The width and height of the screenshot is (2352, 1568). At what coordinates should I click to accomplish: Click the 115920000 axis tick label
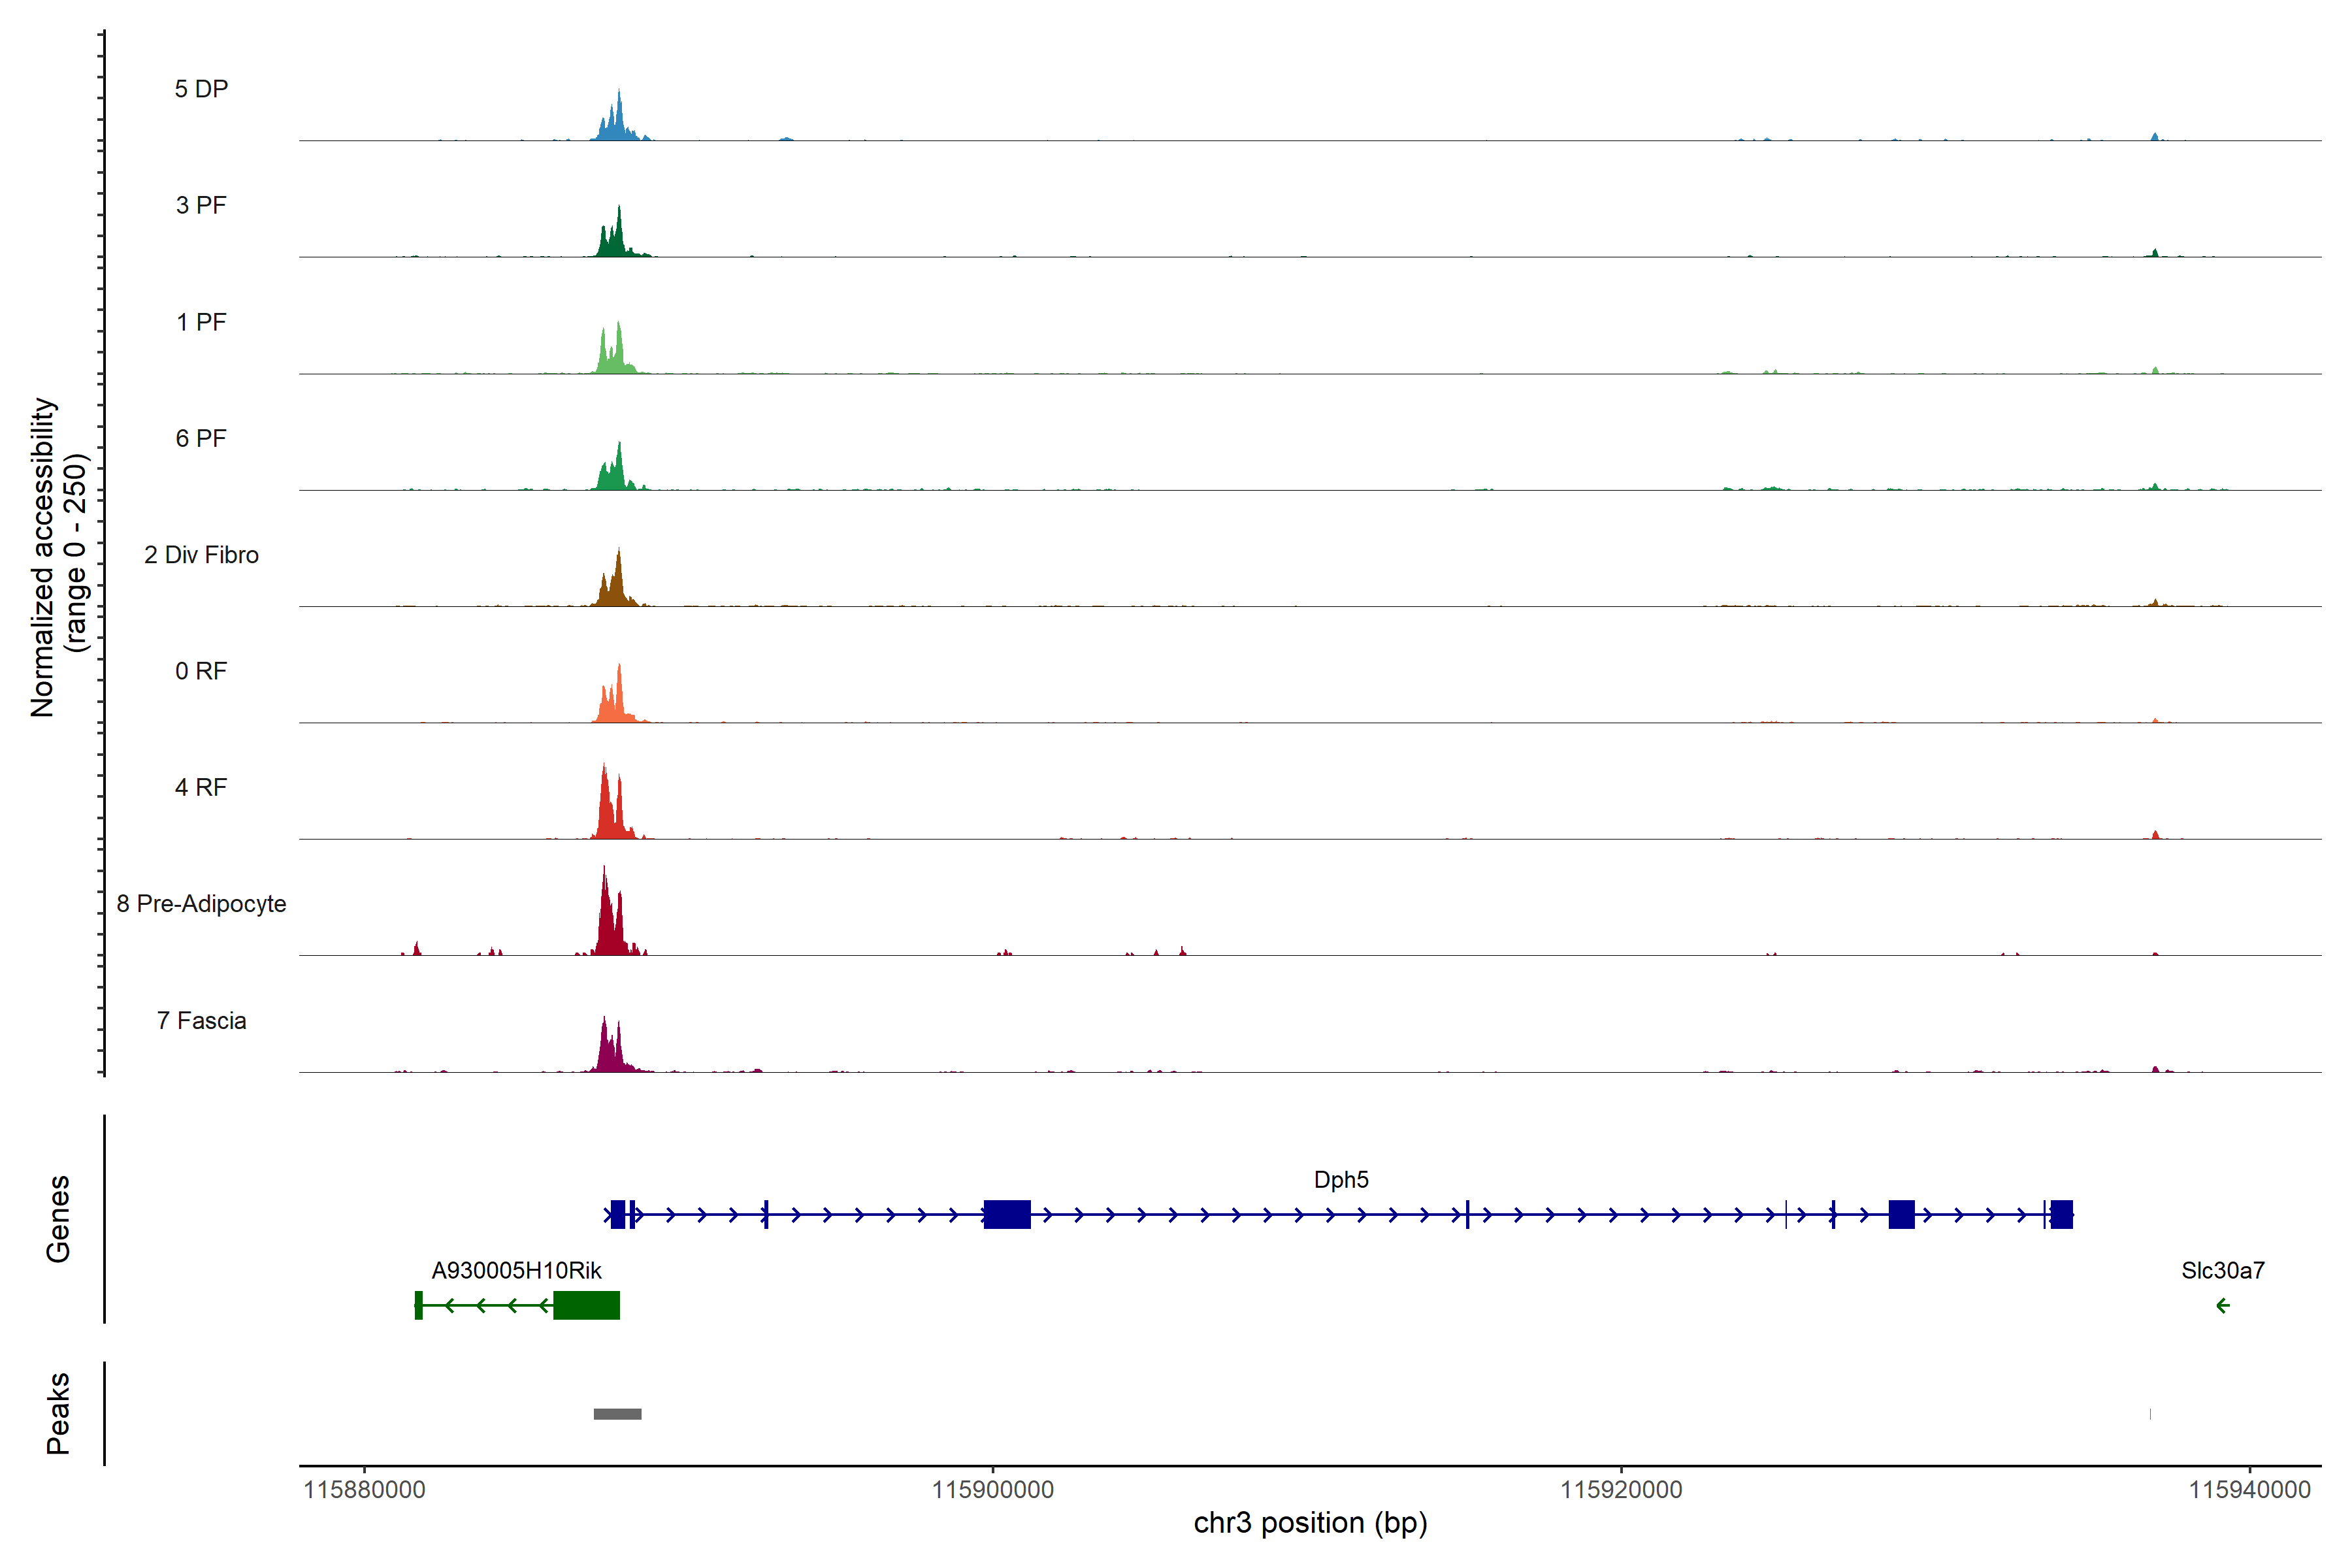(1621, 1490)
